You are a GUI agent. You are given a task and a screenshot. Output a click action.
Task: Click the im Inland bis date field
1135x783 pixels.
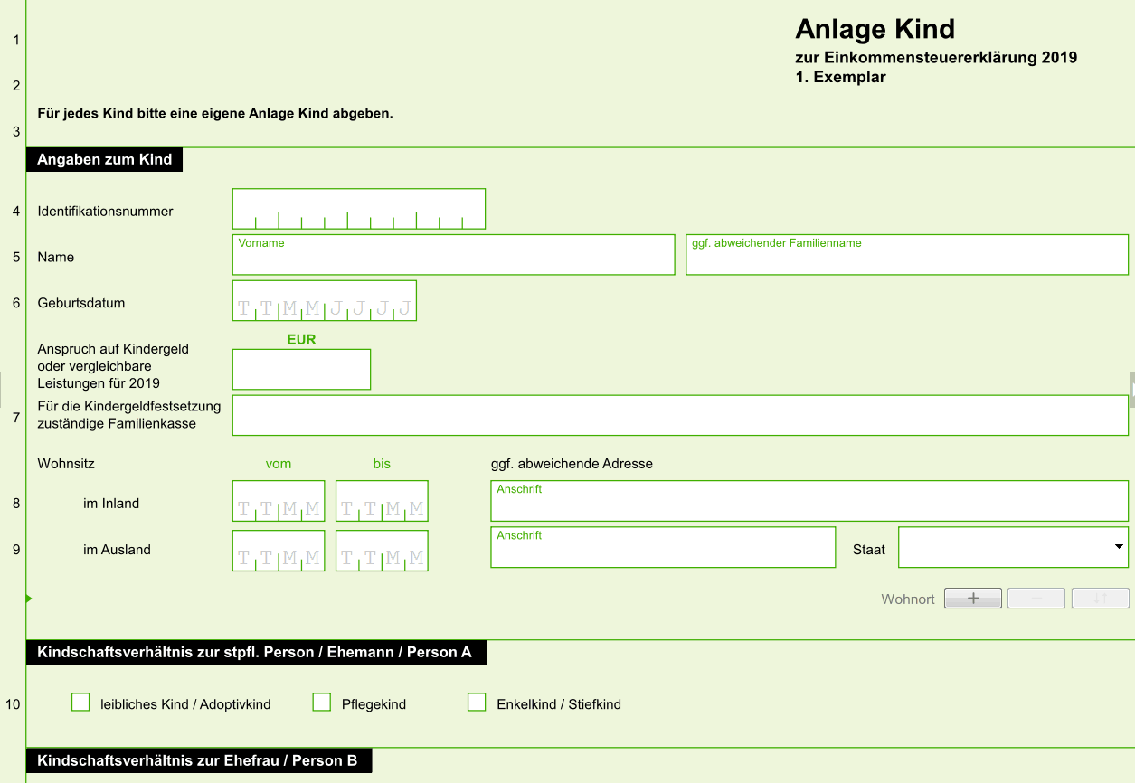[382, 501]
